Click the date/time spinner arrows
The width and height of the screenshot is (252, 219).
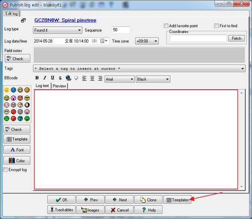click(94, 41)
